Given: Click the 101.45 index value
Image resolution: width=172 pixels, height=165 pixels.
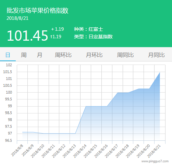Looking at the screenshot, I should [27, 36].
